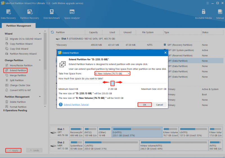
Task: Select Disk 2 icon in disk map
Action: (x=53, y=146)
